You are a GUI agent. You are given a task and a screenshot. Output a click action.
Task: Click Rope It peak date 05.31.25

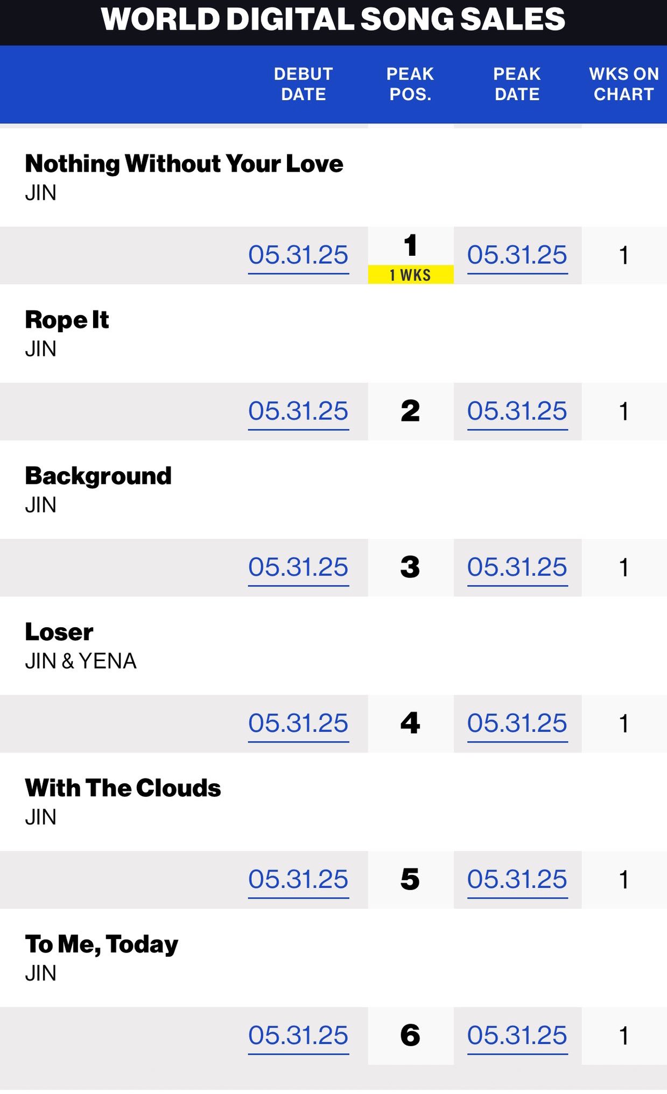(517, 411)
